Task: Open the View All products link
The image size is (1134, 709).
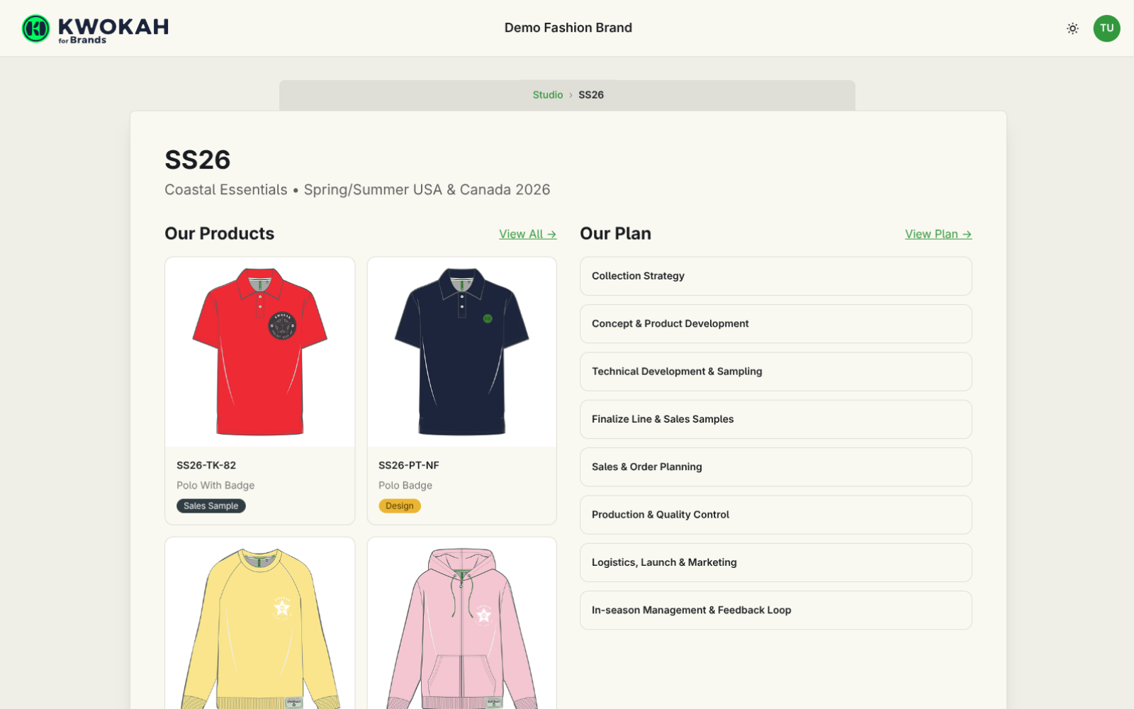Action: tap(527, 234)
